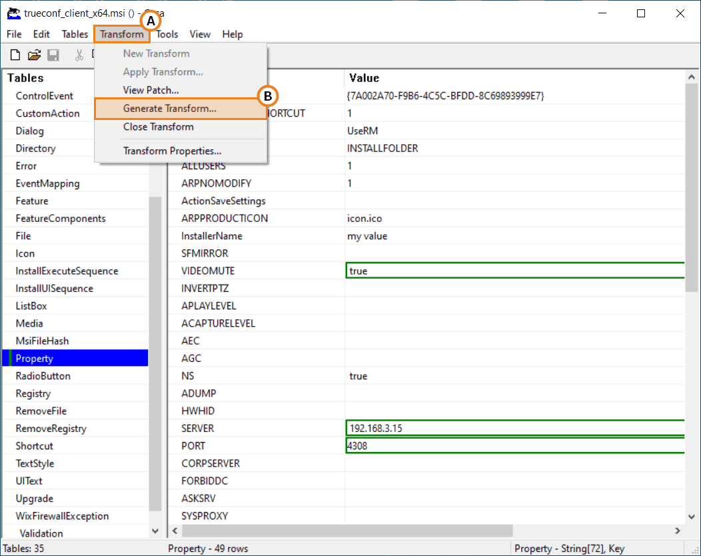Select the SYSPROXY property row
Screen dimensions: 701x556
[x=426, y=516]
